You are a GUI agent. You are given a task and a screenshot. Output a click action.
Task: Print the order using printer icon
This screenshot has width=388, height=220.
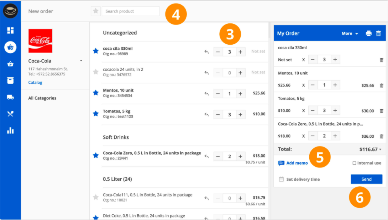(x=369, y=33)
